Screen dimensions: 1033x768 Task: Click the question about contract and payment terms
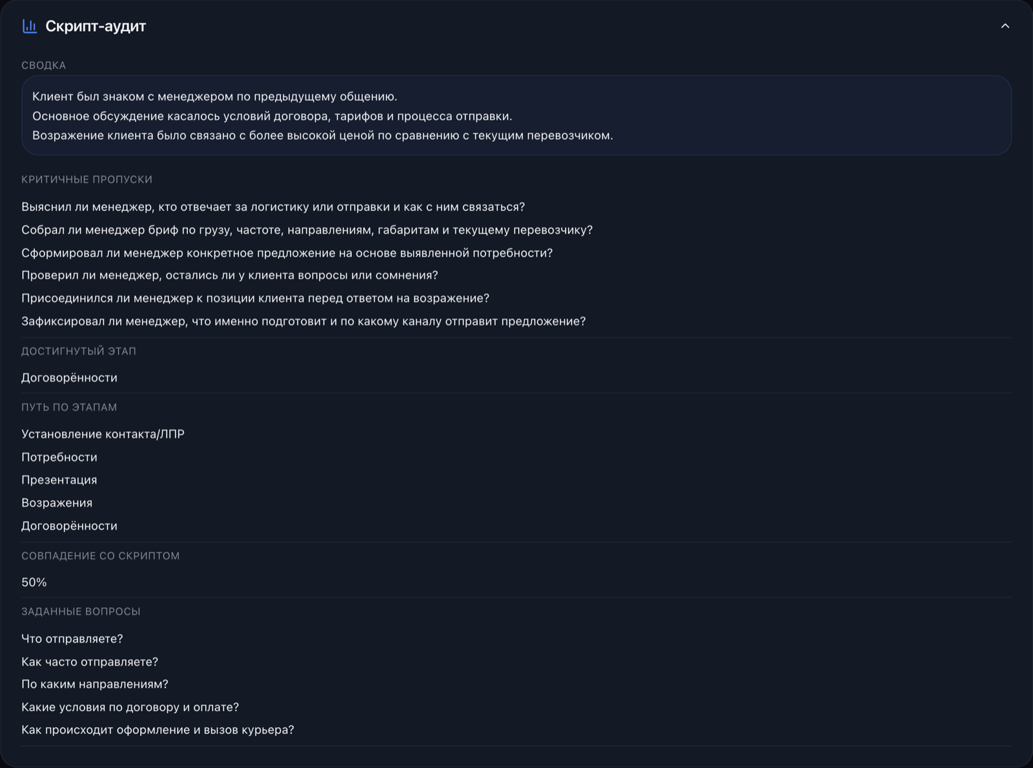(130, 707)
